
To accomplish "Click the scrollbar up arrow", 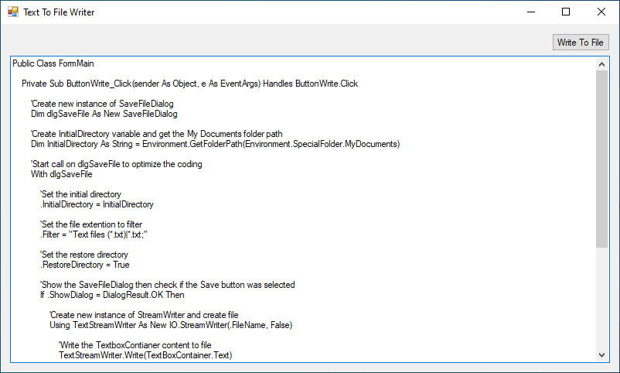I will (x=601, y=64).
